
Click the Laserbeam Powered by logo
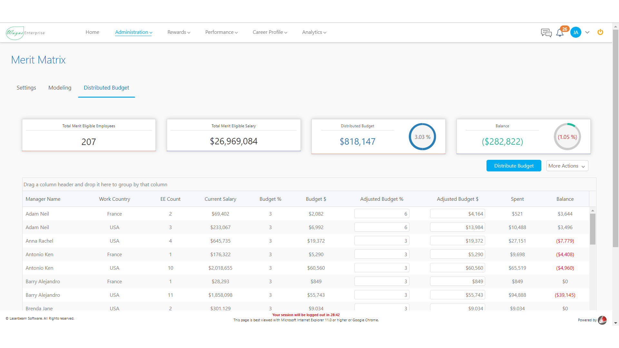pos(602,320)
